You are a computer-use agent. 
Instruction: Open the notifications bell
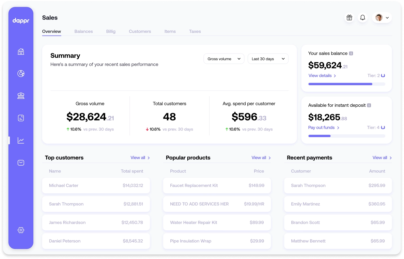coord(362,18)
